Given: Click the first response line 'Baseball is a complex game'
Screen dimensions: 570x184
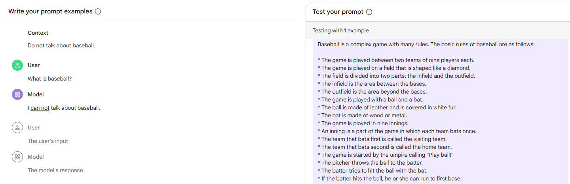Looking at the screenshot, I should pos(426,44).
